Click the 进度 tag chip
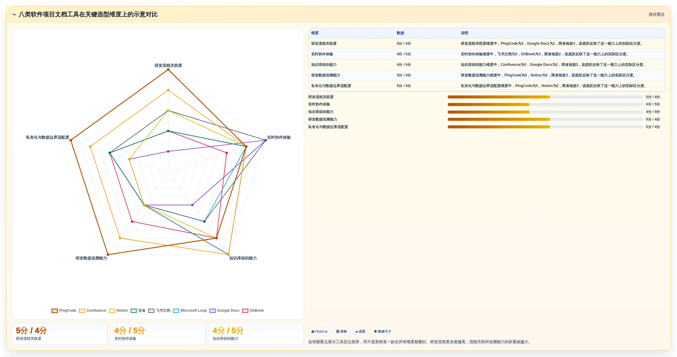Screen dimensions: 677x357 pyautogui.click(x=360, y=331)
